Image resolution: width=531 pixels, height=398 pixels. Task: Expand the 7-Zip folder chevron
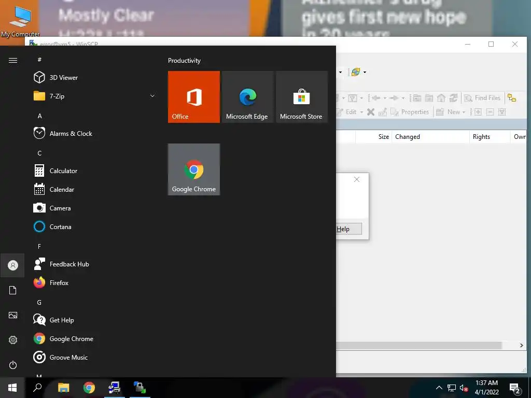tap(152, 96)
